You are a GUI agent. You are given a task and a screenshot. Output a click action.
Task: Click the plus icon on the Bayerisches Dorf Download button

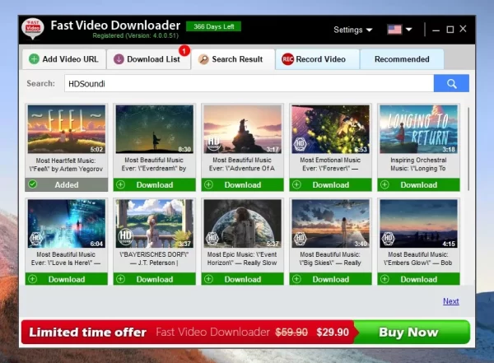(x=121, y=279)
